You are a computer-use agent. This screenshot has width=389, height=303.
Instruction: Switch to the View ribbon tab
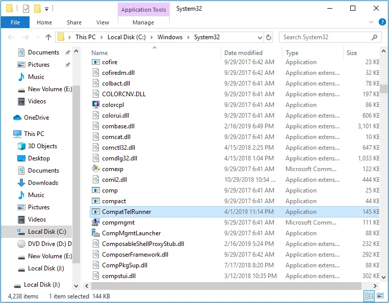[x=102, y=22]
